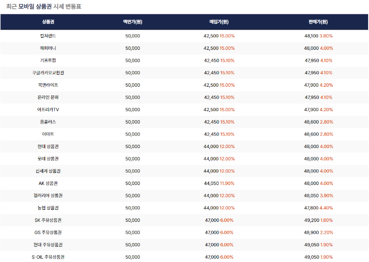Select the 신세계 상품권 row name
Screen dimensions: 369x262
coord(48,171)
